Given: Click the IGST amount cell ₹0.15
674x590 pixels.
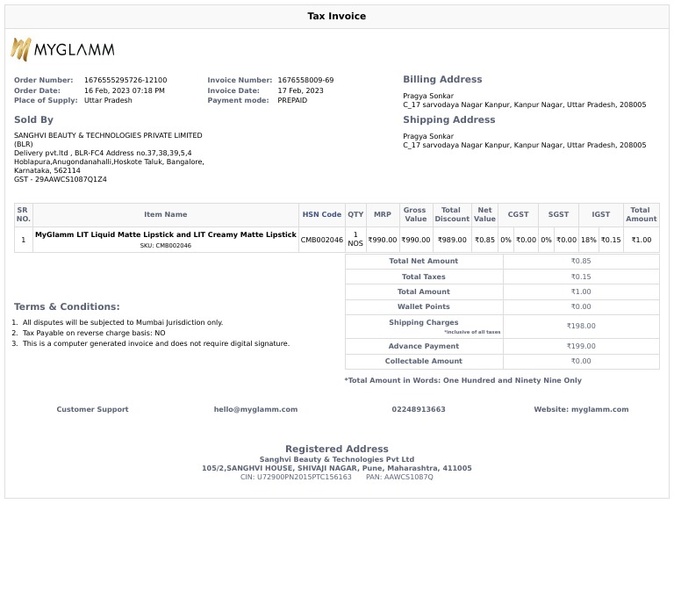Looking at the screenshot, I should [611, 240].
